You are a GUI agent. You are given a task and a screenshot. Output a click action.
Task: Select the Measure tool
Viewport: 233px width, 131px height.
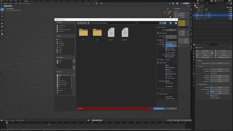coord(2,34)
